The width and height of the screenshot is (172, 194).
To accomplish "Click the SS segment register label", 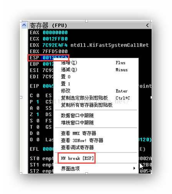I will pos(48,108).
